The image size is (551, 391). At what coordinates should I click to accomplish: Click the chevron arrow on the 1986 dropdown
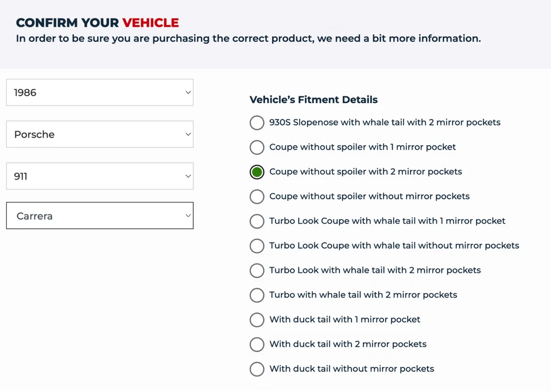click(188, 92)
